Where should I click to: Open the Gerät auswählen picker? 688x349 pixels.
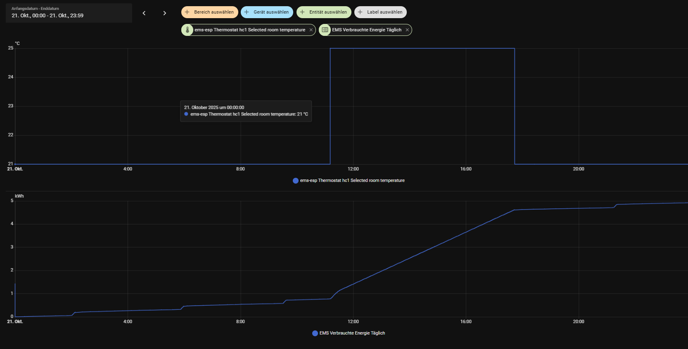click(x=267, y=12)
